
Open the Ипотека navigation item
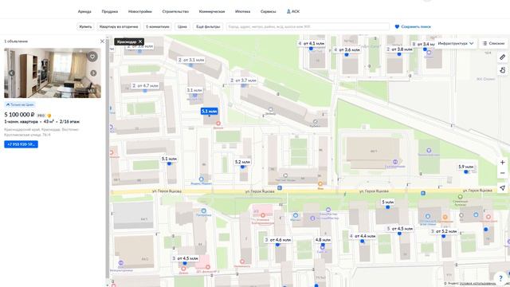pyautogui.click(x=242, y=11)
